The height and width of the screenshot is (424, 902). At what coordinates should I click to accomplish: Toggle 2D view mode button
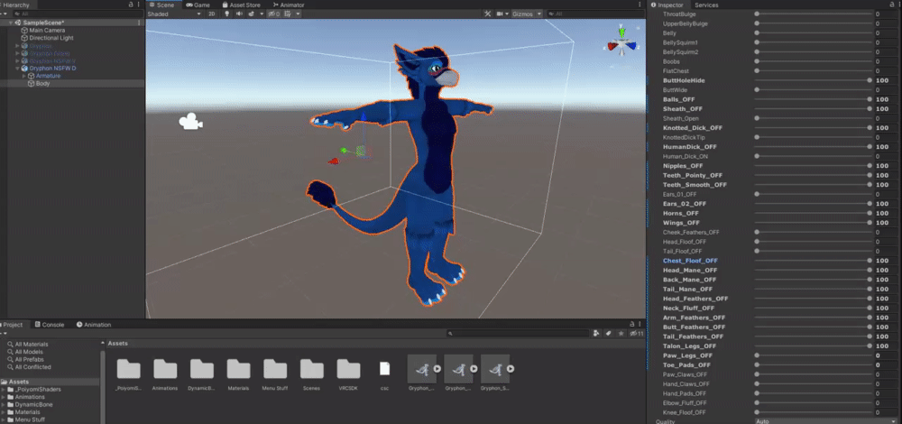coord(212,14)
